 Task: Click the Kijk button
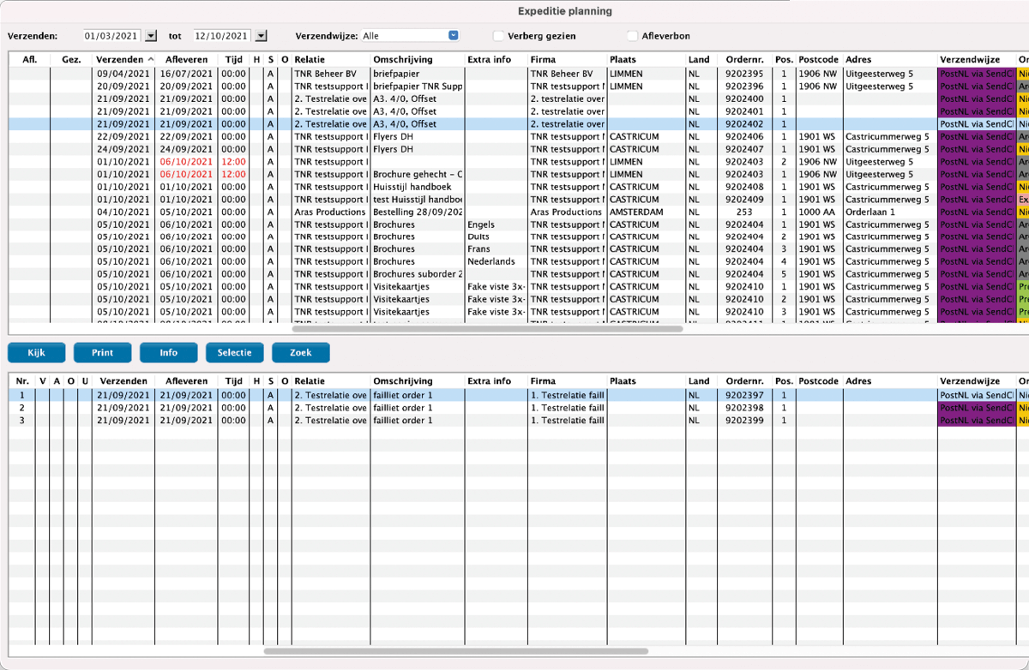tap(36, 353)
